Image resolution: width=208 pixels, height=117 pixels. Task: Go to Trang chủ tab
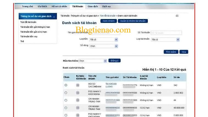click(27, 6)
